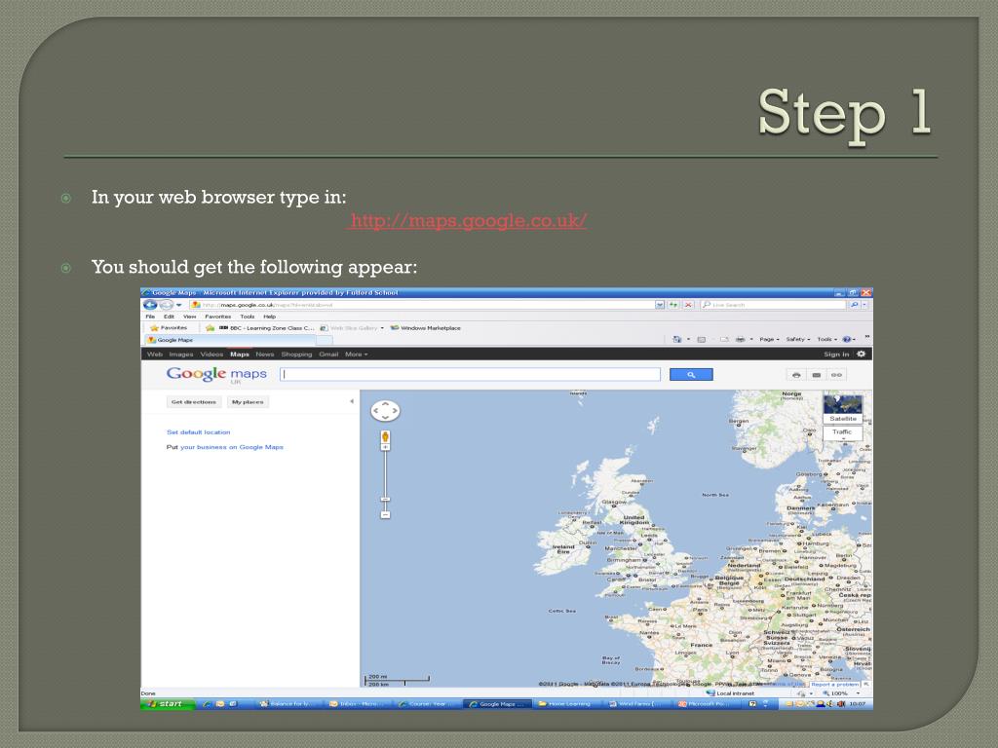
Task: Expand the Web Slice Gallery dropdown
Action: (x=382, y=328)
